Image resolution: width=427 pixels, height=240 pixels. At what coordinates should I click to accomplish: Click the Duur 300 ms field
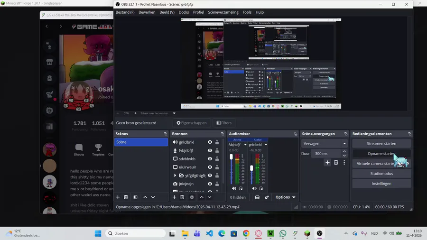[326, 154]
